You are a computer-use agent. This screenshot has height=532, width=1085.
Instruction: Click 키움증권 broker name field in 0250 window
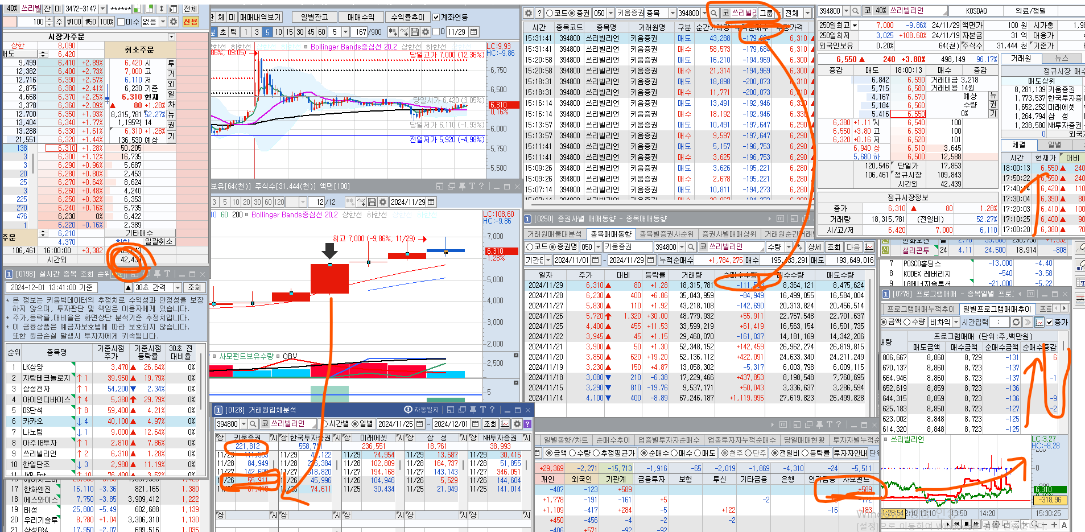click(628, 247)
